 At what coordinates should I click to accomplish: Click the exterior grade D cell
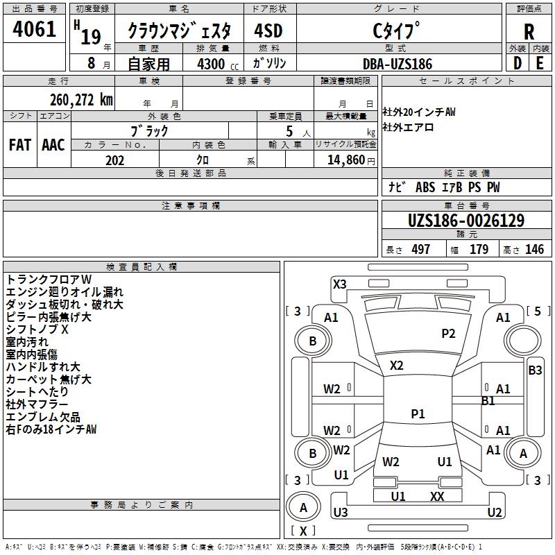pyautogui.click(x=517, y=62)
